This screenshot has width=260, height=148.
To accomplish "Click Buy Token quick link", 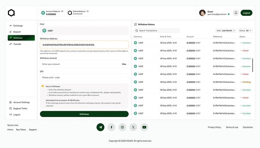I will click(21, 130).
